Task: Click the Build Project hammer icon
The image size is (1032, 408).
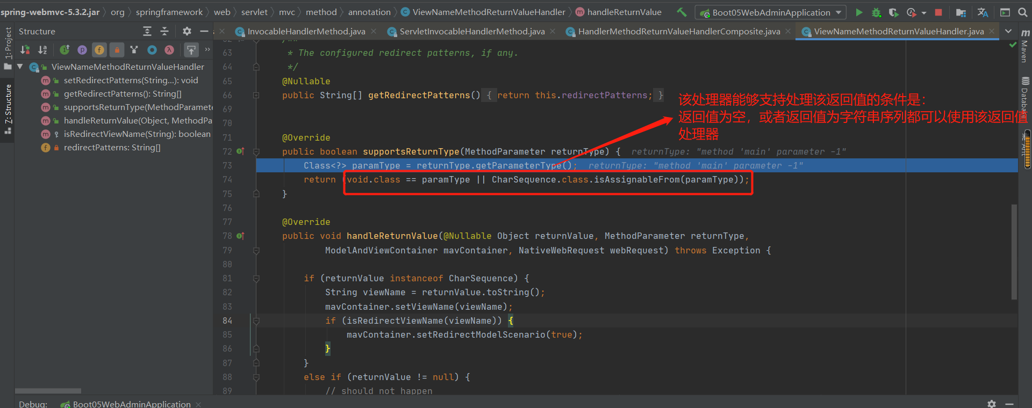Action: click(x=682, y=12)
